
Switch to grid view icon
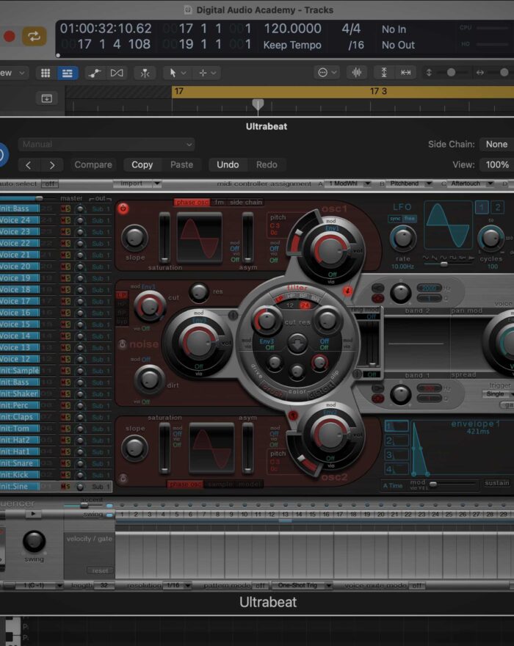coord(46,73)
